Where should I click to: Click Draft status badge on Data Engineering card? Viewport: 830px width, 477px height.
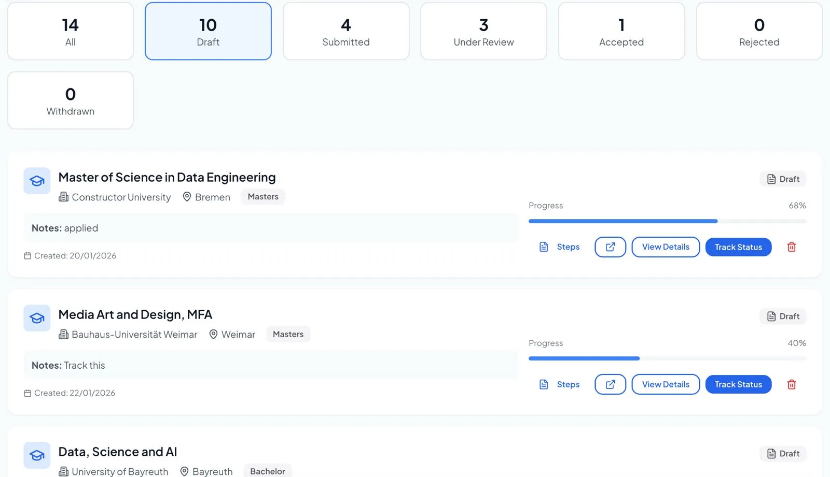coord(783,179)
